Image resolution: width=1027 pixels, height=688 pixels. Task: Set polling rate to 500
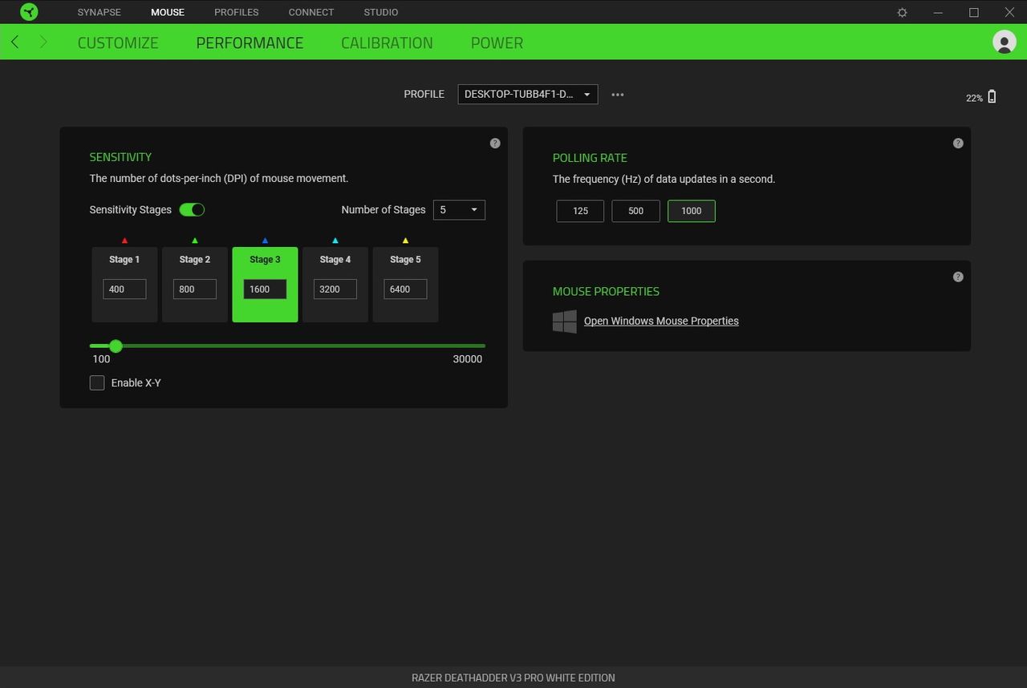635,211
